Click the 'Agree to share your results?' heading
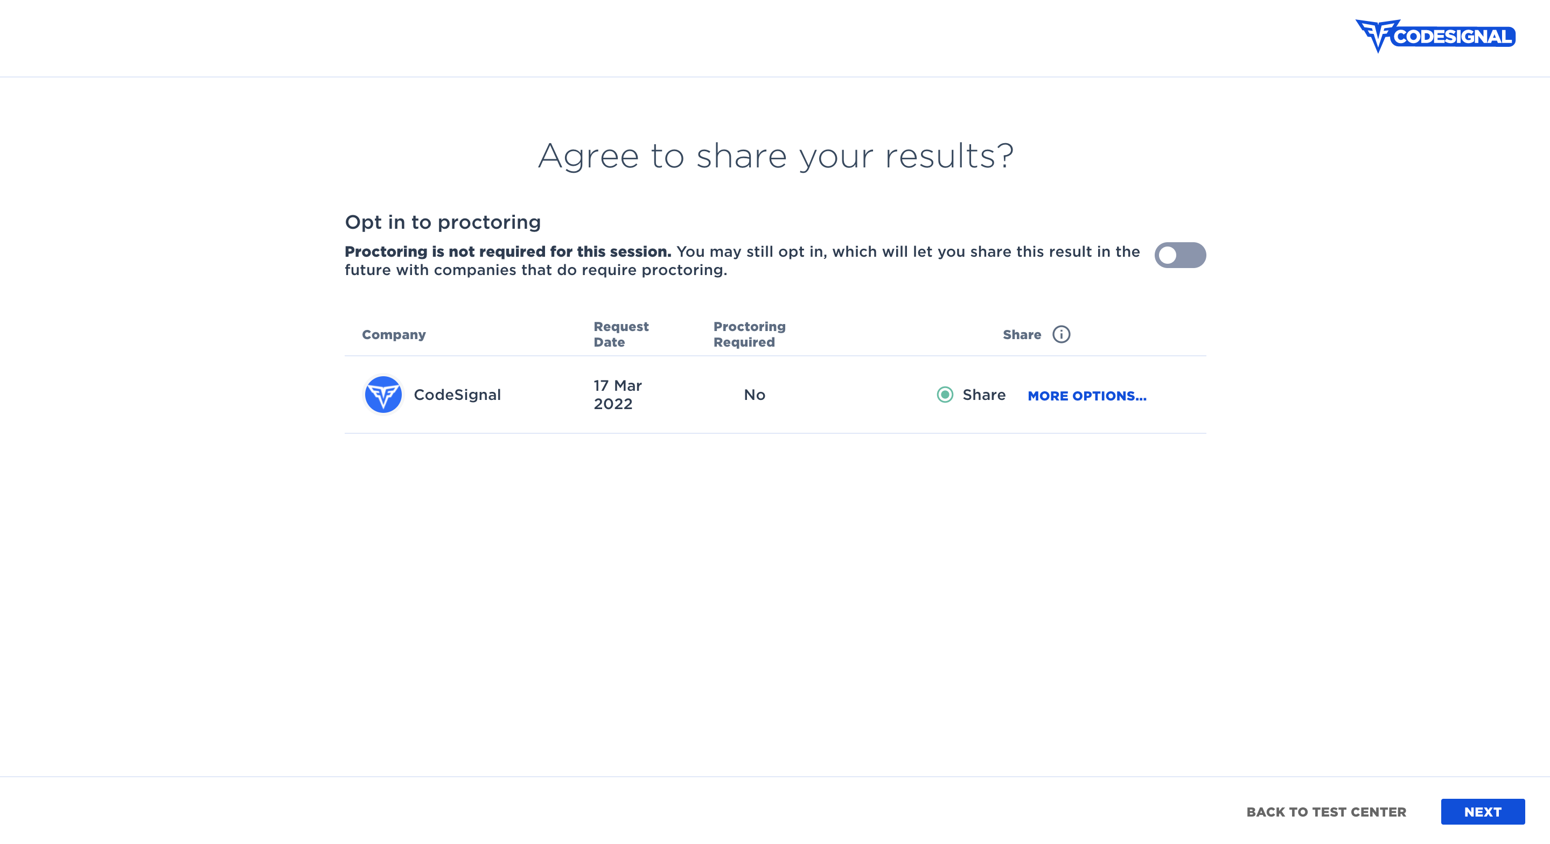 coord(776,156)
